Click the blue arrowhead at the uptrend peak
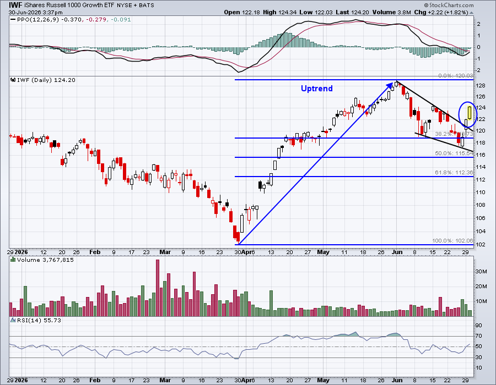496x385 pixels. pyautogui.click(x=390, y=85)
